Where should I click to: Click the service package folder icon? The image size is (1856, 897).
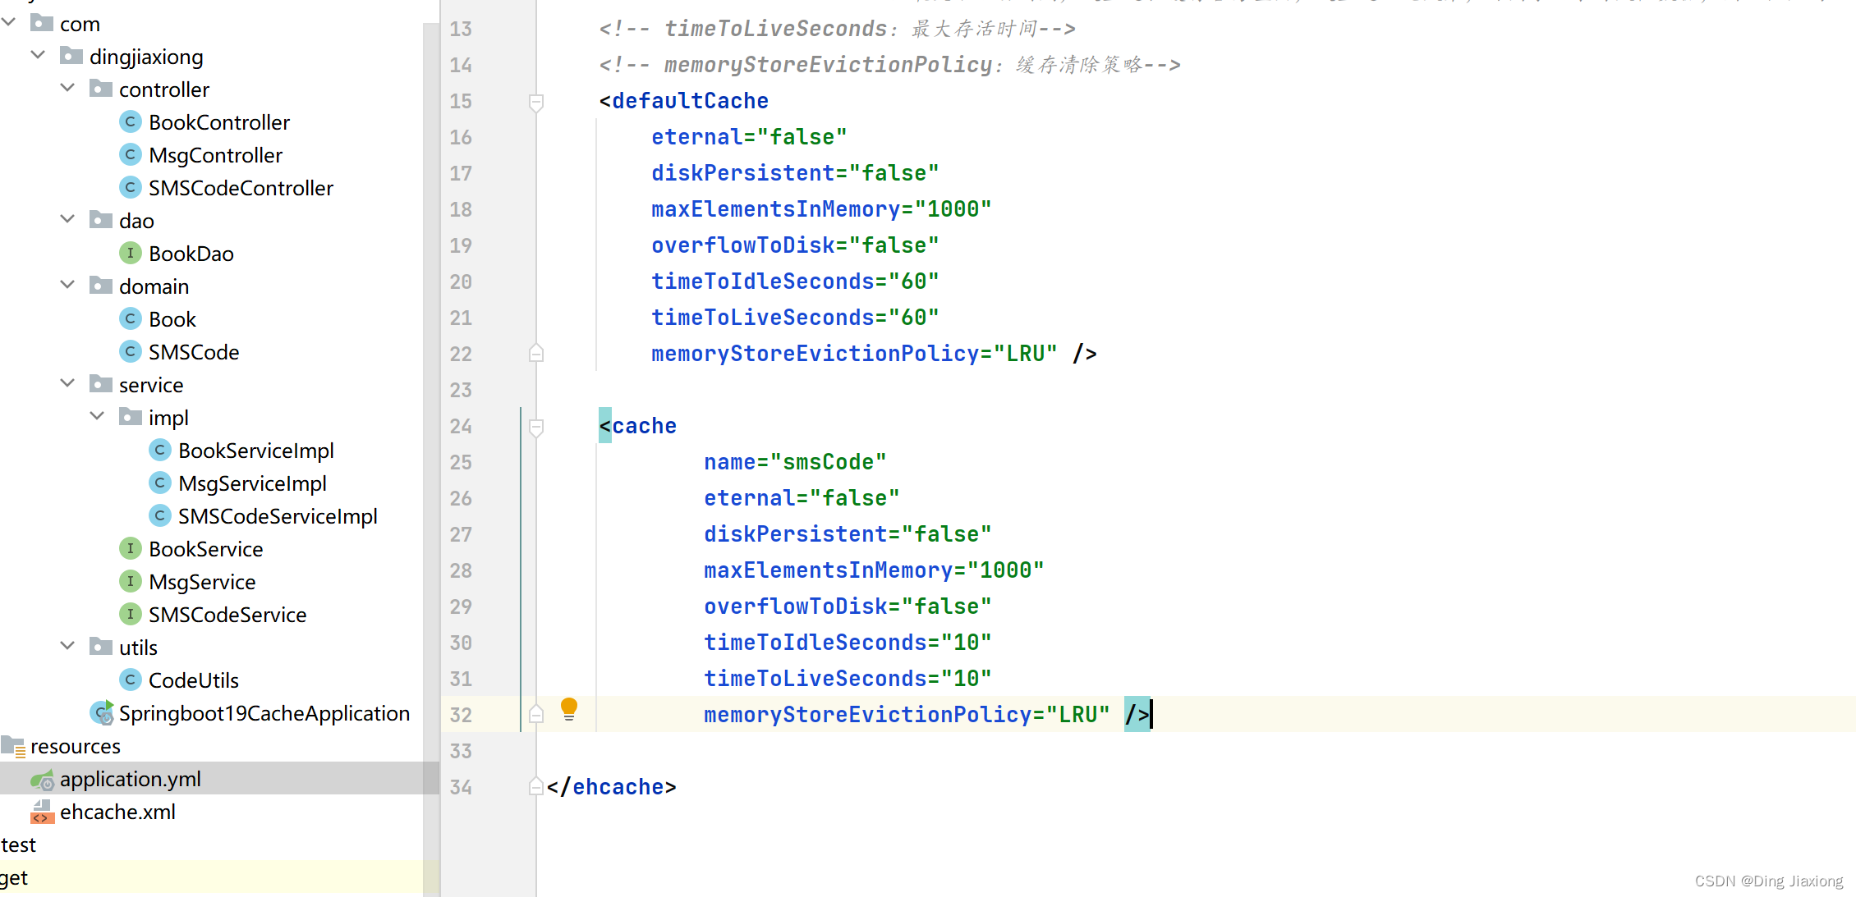click(x=101, y=384)
